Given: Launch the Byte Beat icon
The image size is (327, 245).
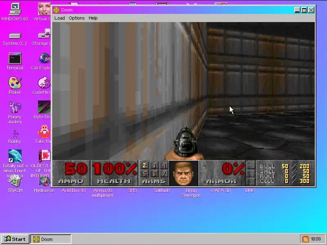Looking at the screenshot, I should pos(44,107).
